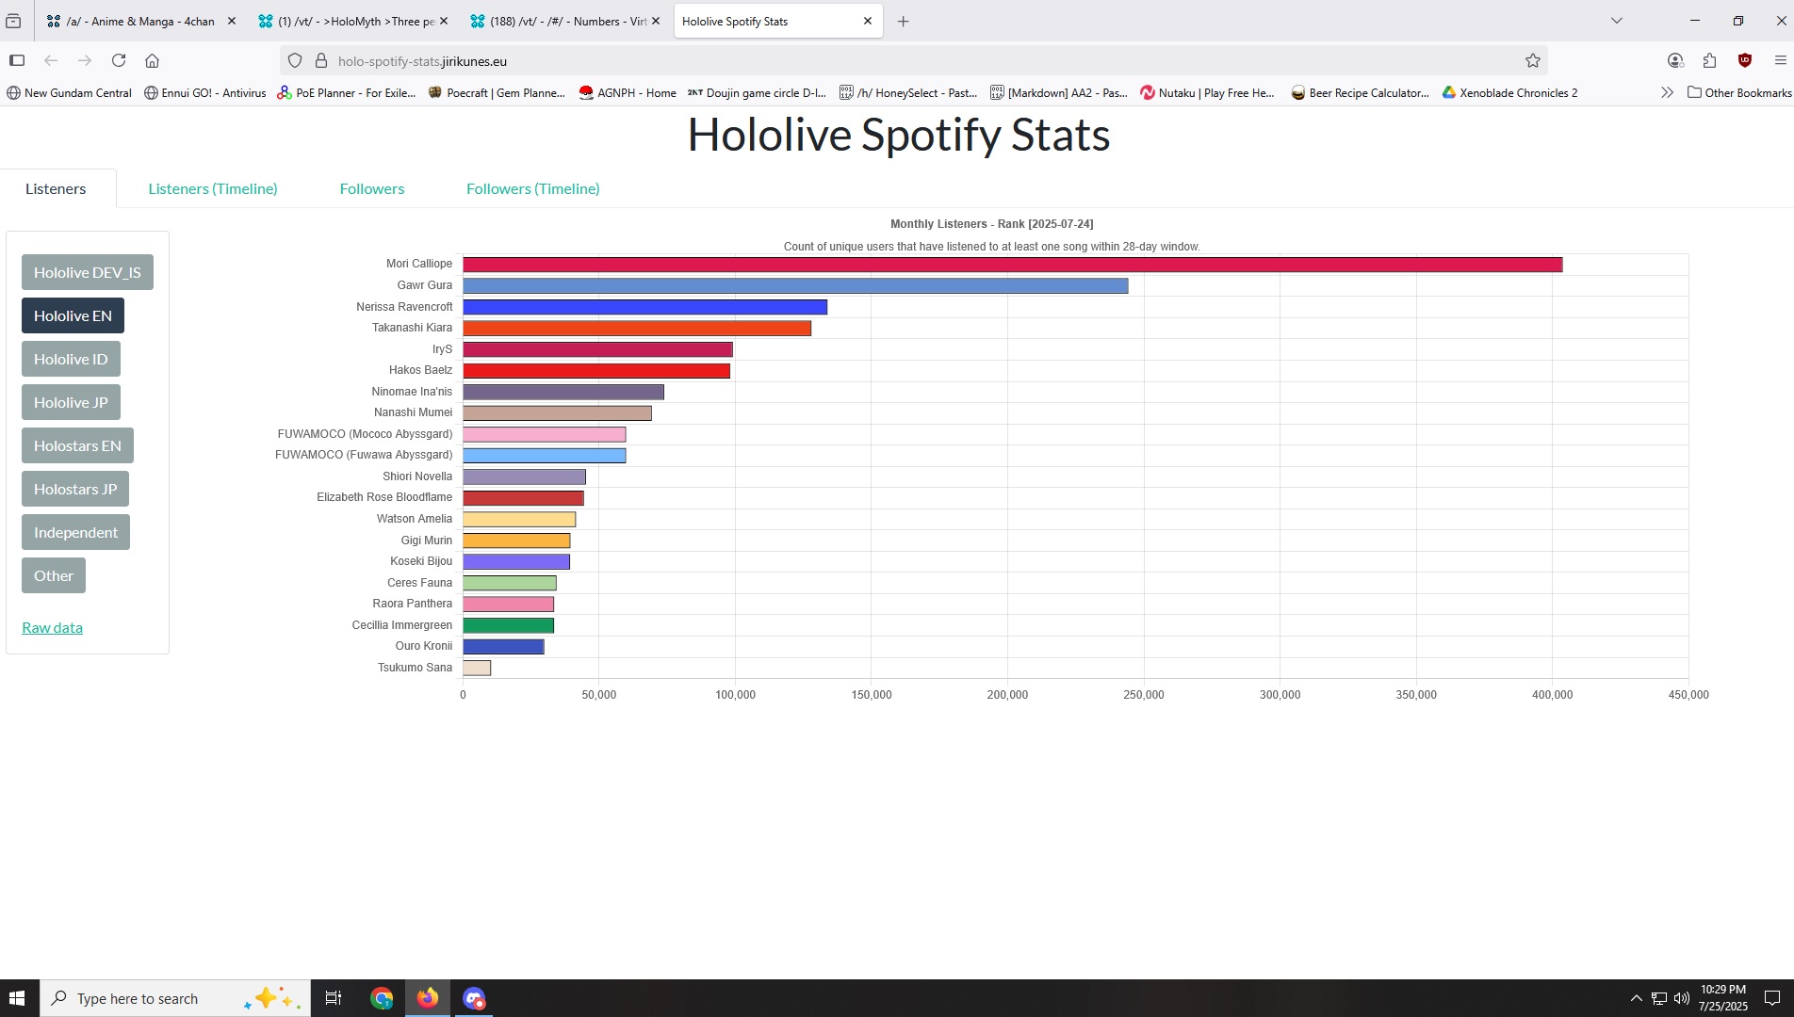Select the Hololive JP group filter
This screenshot has width=1794, height=1017.
point(71,402)
